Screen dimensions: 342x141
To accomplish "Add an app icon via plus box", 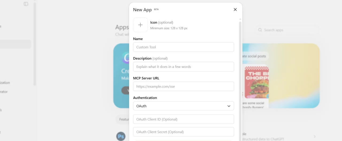I will (140, 25).
